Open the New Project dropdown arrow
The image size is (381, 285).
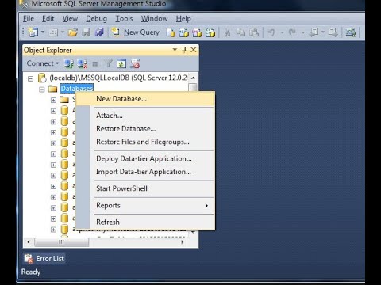[x=43, y=32]
